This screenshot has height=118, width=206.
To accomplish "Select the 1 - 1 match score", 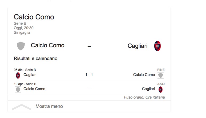I will (89, 75).
